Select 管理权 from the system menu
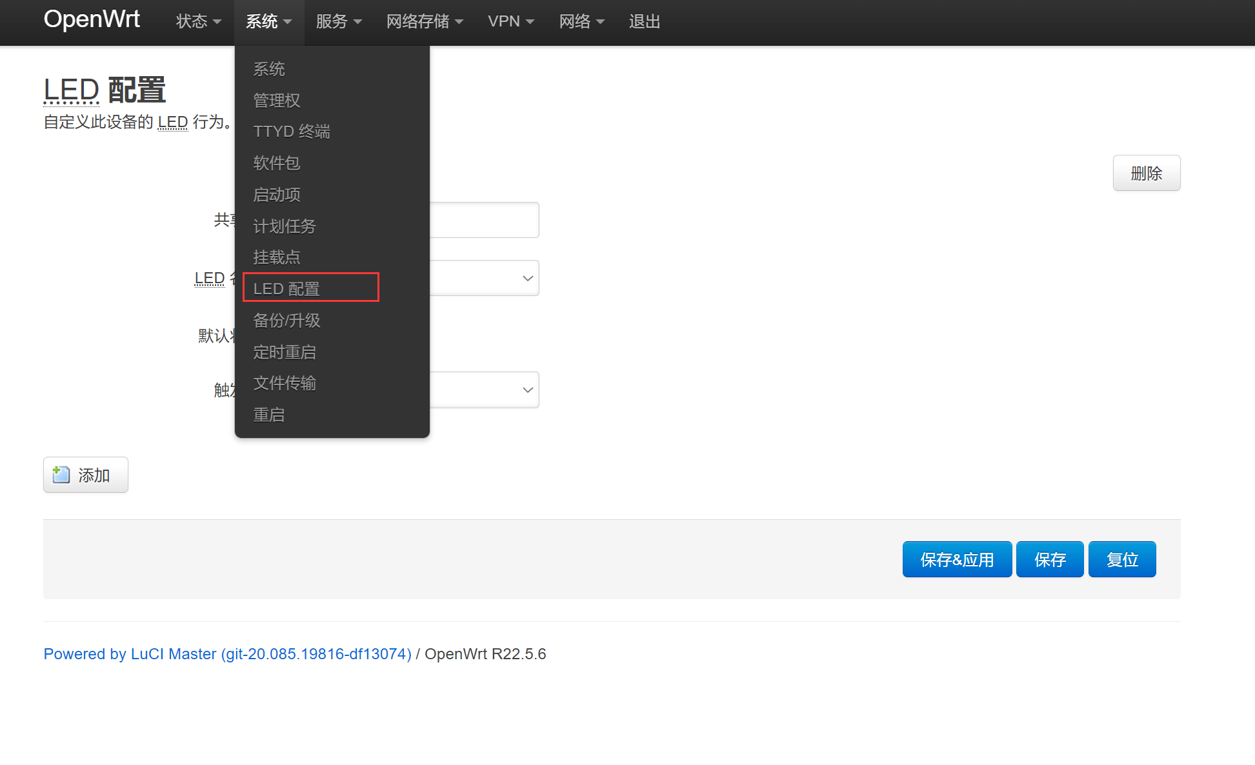The height and width of the screenshot is (765, 1255). coord(276,101)
